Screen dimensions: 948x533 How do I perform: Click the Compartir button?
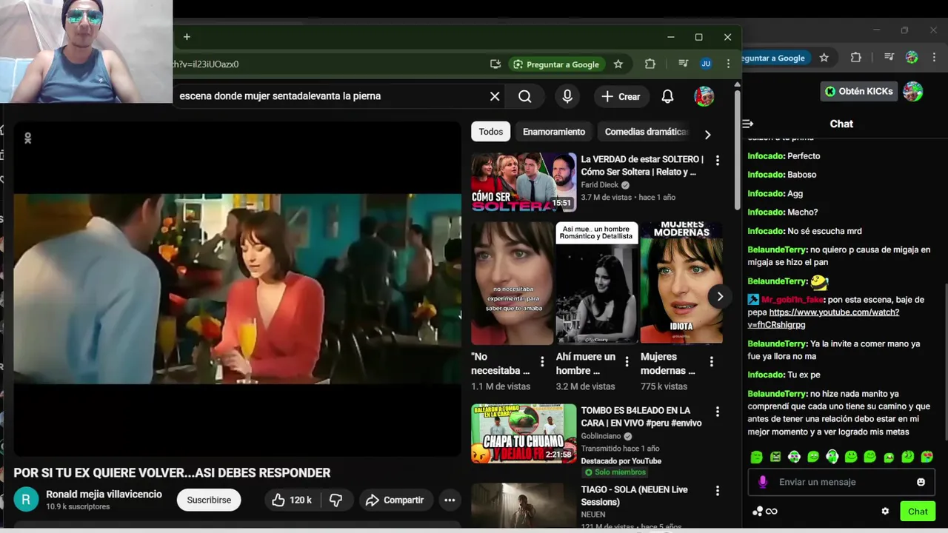point(395,500)
